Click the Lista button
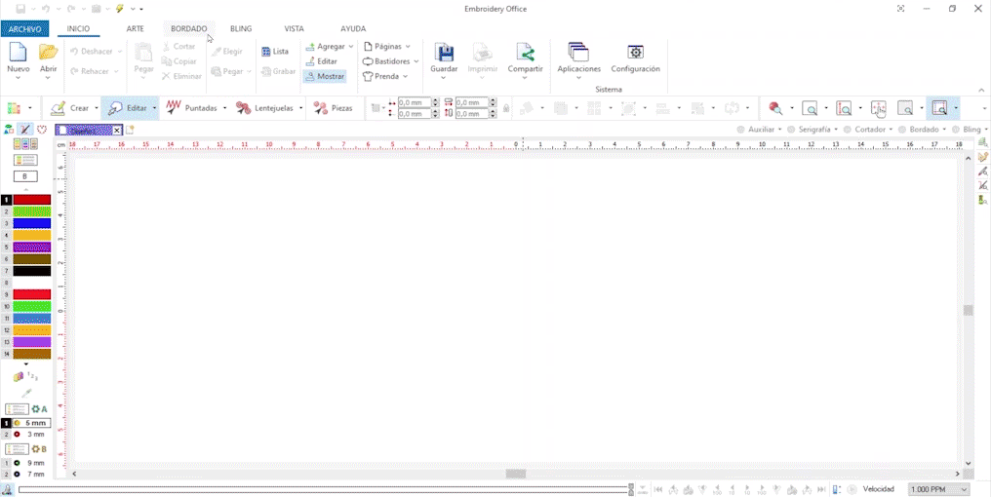 tap(275, 51)
